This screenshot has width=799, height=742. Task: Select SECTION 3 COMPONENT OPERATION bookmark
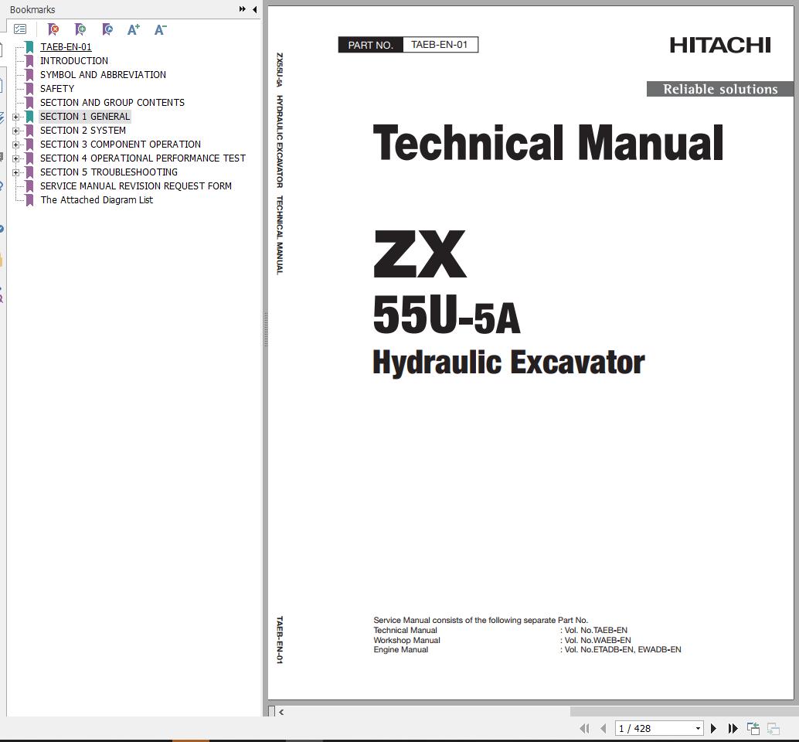click(x=121, y=145)
